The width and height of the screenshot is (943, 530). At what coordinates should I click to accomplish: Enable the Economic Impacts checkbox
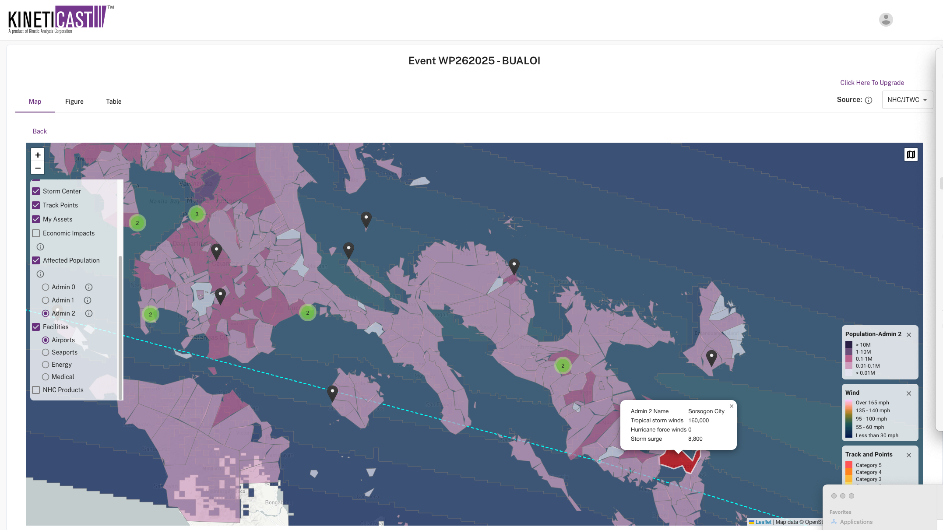click(x=36, y=233)
